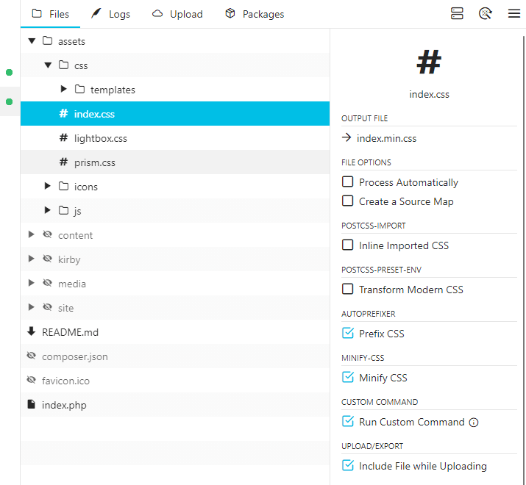Enable Transform Modern CSS checkbox

point(347,289)
